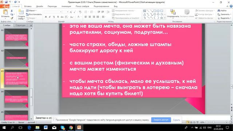Open the columns options button
Image resolution: width=233 pixels, height=131 pixels.
[x=103, y=17]
